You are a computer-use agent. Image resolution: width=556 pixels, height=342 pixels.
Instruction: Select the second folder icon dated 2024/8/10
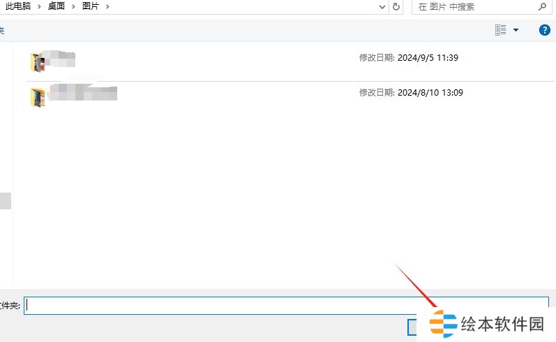coord(38,96)
